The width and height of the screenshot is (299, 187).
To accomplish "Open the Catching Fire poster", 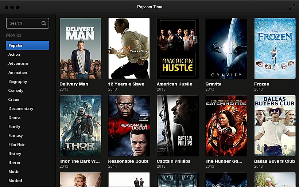I will point(226,126).
